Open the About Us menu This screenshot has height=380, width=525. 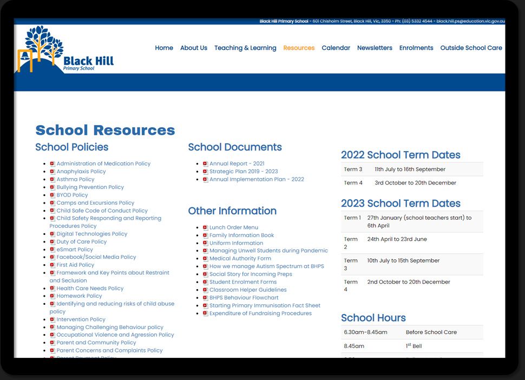point(193,48)
